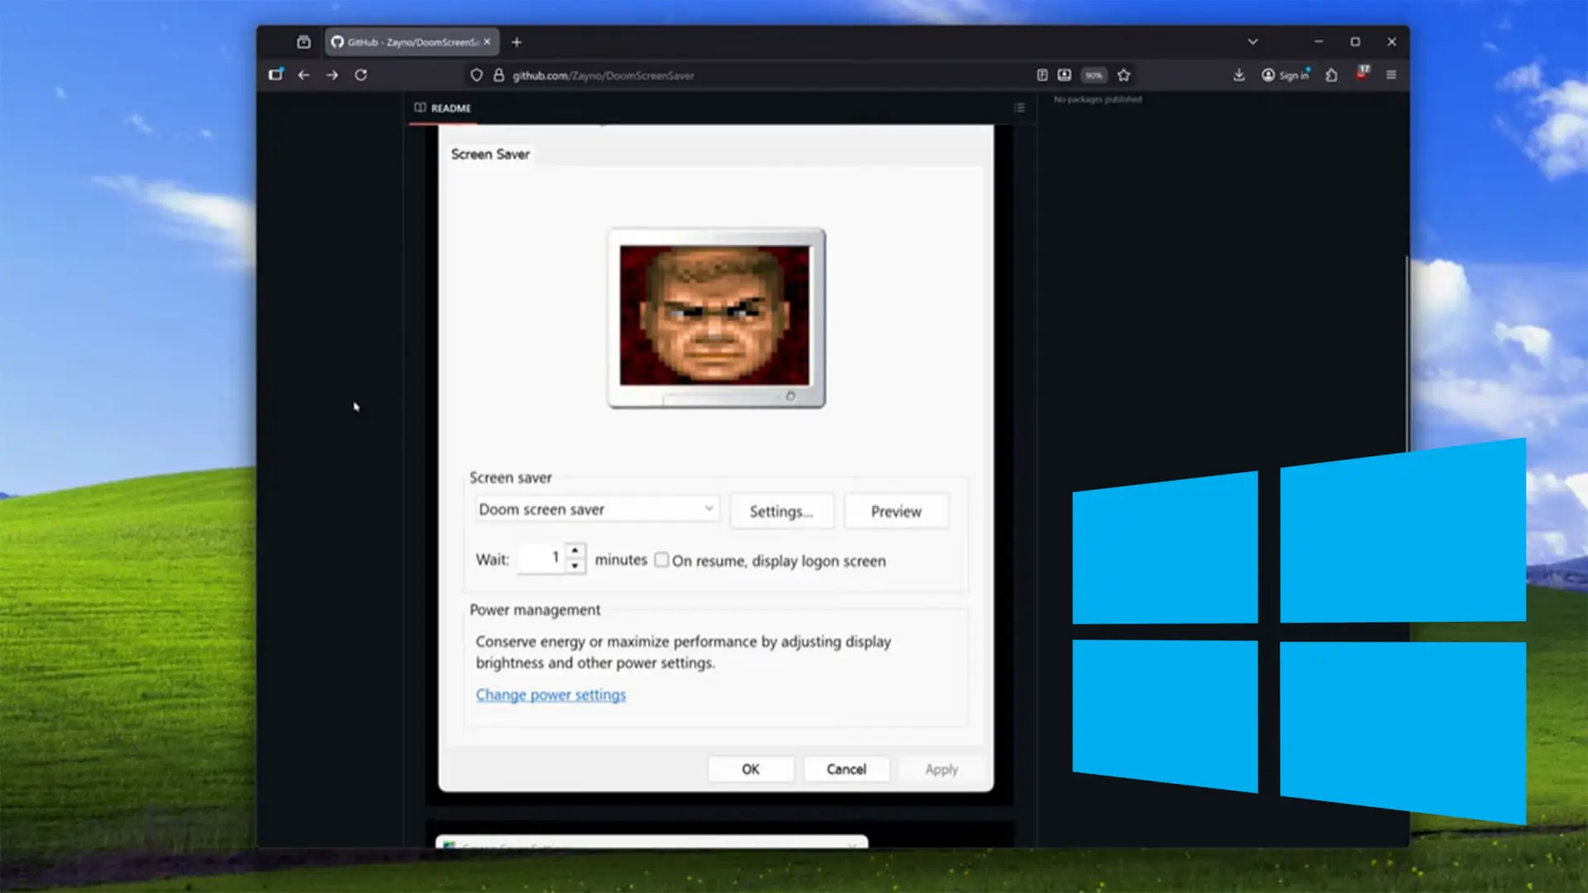Reload the current page
This screenshot has height=893, width=1588.
click(361, 75)
